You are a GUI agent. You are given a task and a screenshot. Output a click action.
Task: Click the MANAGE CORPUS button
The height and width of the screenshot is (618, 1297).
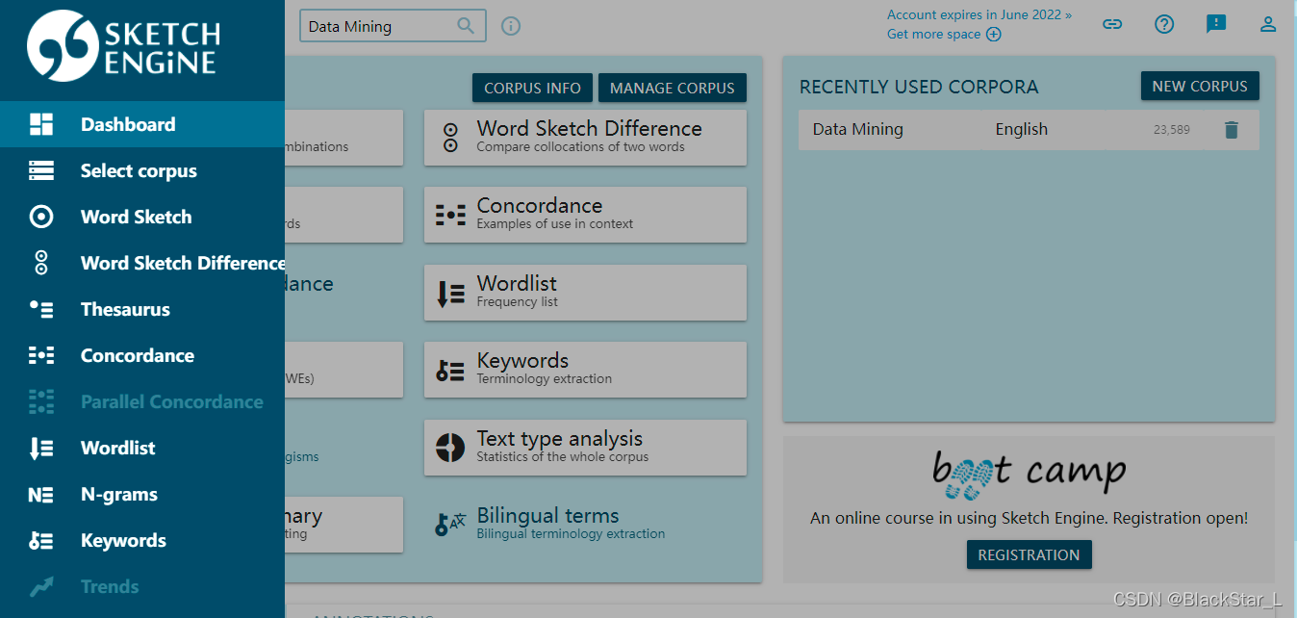(x=672, y=88)
